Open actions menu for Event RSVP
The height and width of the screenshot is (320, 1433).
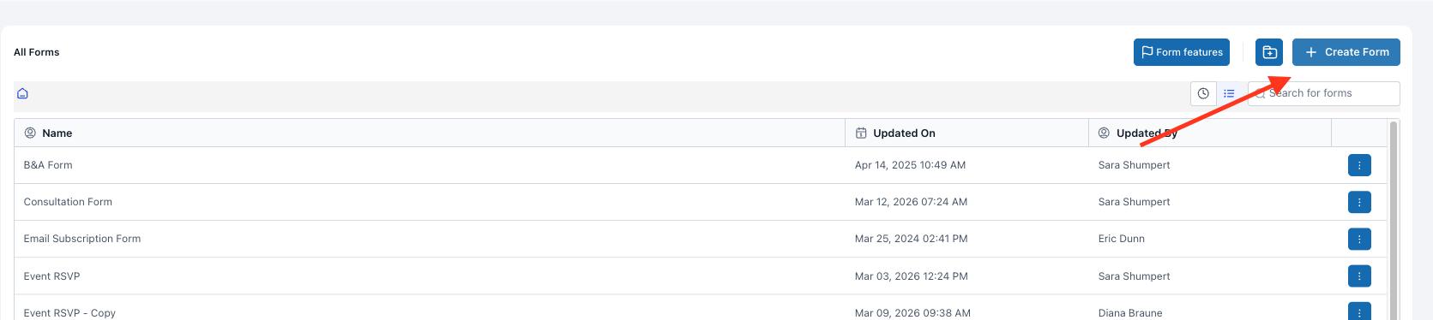click(1359, 276)
